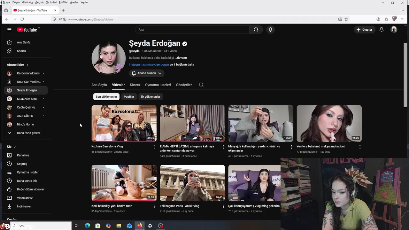Click the search magnifier button
Screen dimensions: 409x230
256,30
